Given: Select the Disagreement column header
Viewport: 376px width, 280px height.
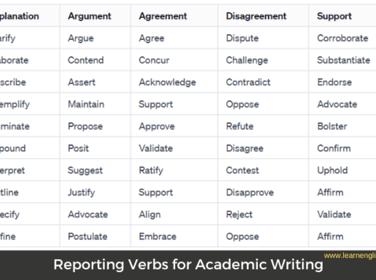Looking at the screenshot, I should pos(256,16).
